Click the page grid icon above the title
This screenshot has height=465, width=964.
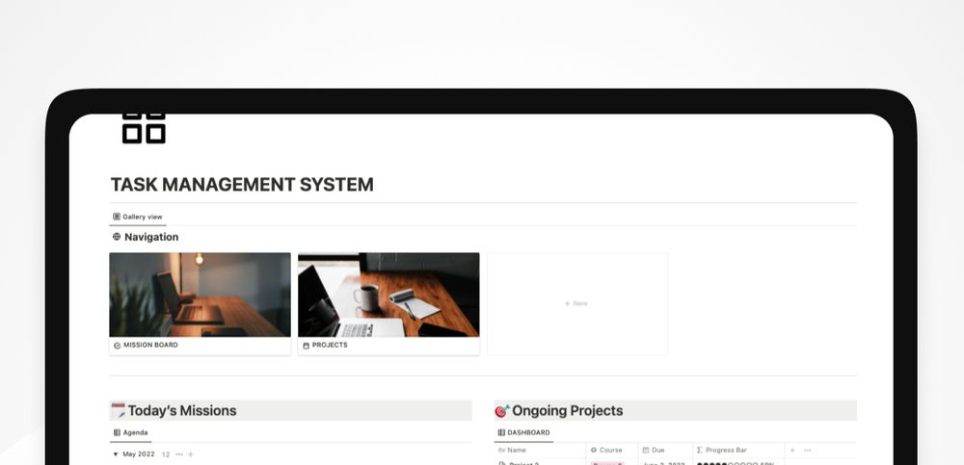pyautogui.click(x=144, y=128)
